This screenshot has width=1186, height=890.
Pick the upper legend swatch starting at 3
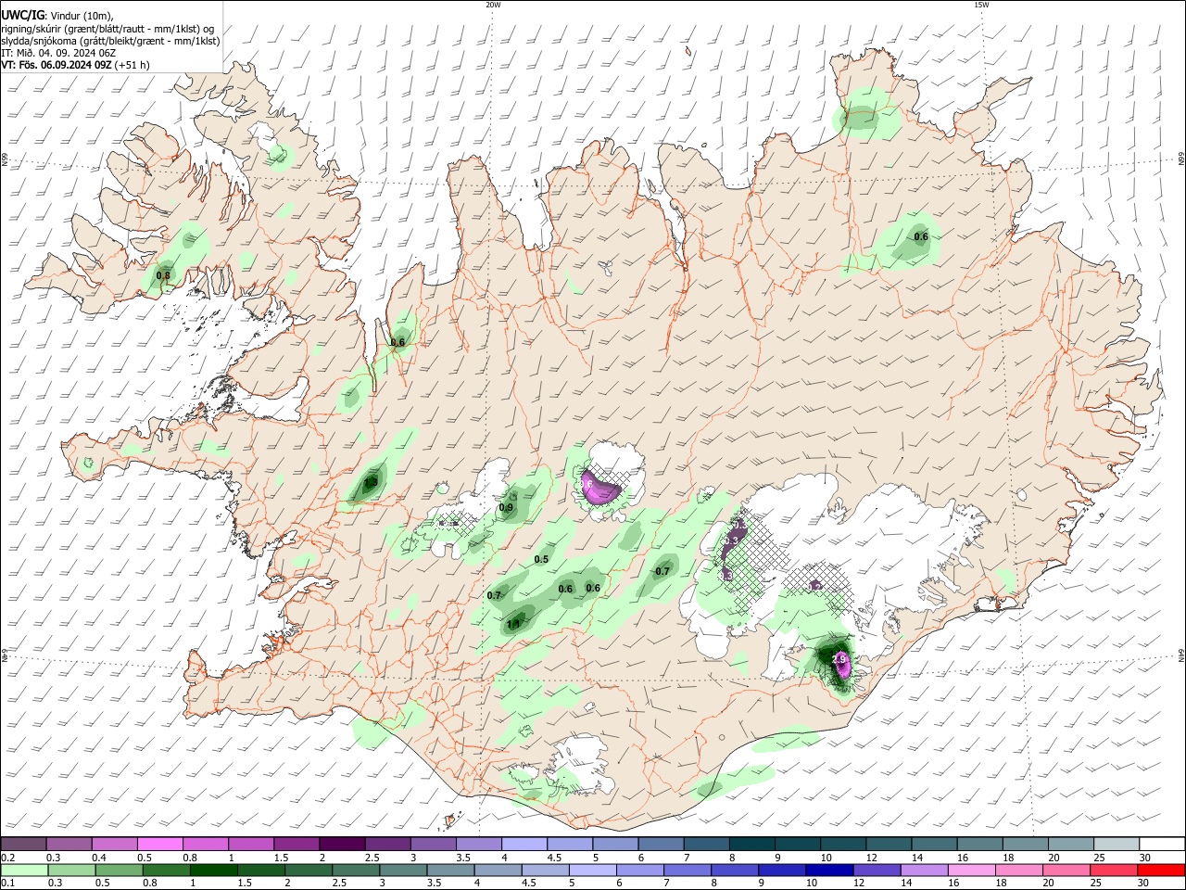pos(432,844)
